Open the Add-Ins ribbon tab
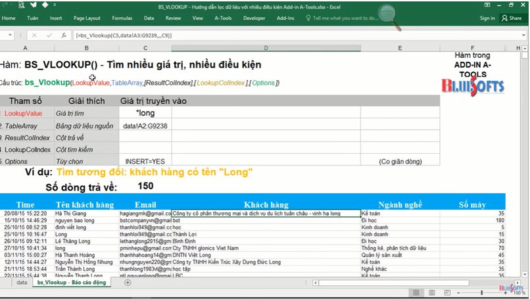Screen dimensions: 530x299 [285, 18]
